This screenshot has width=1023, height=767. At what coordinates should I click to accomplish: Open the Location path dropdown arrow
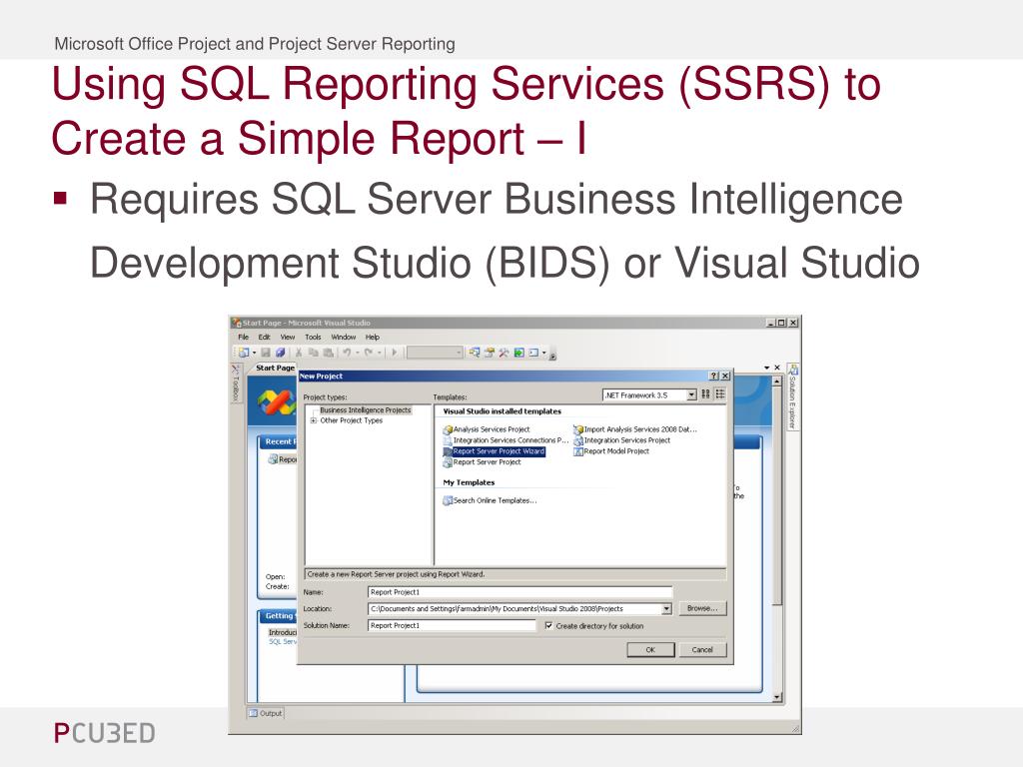(666, 609)
